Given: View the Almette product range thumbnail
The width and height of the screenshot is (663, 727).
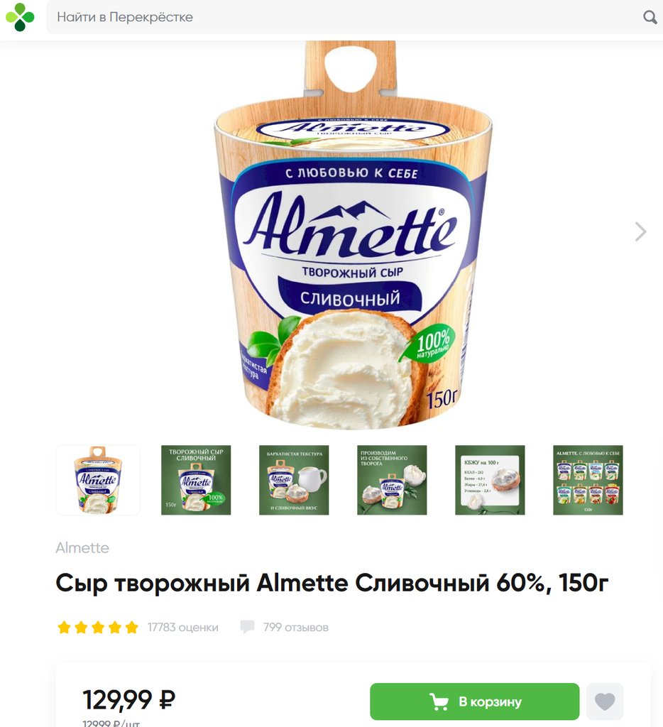Looking at the screenshot, I should [588, 480].
